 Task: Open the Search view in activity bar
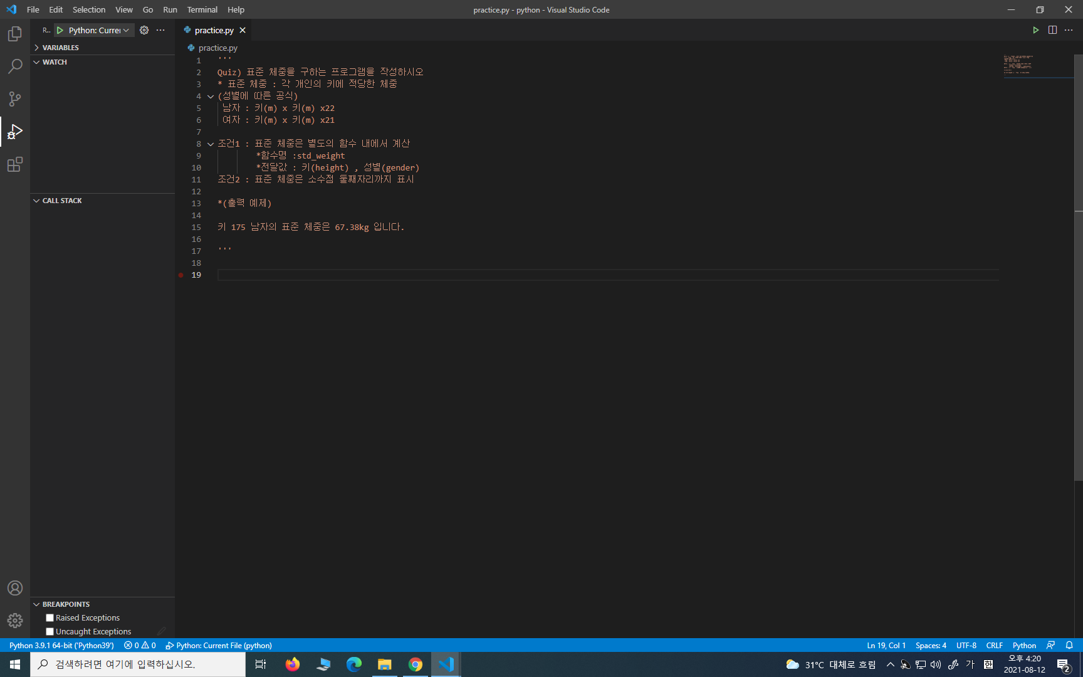(x=15, y=66)
